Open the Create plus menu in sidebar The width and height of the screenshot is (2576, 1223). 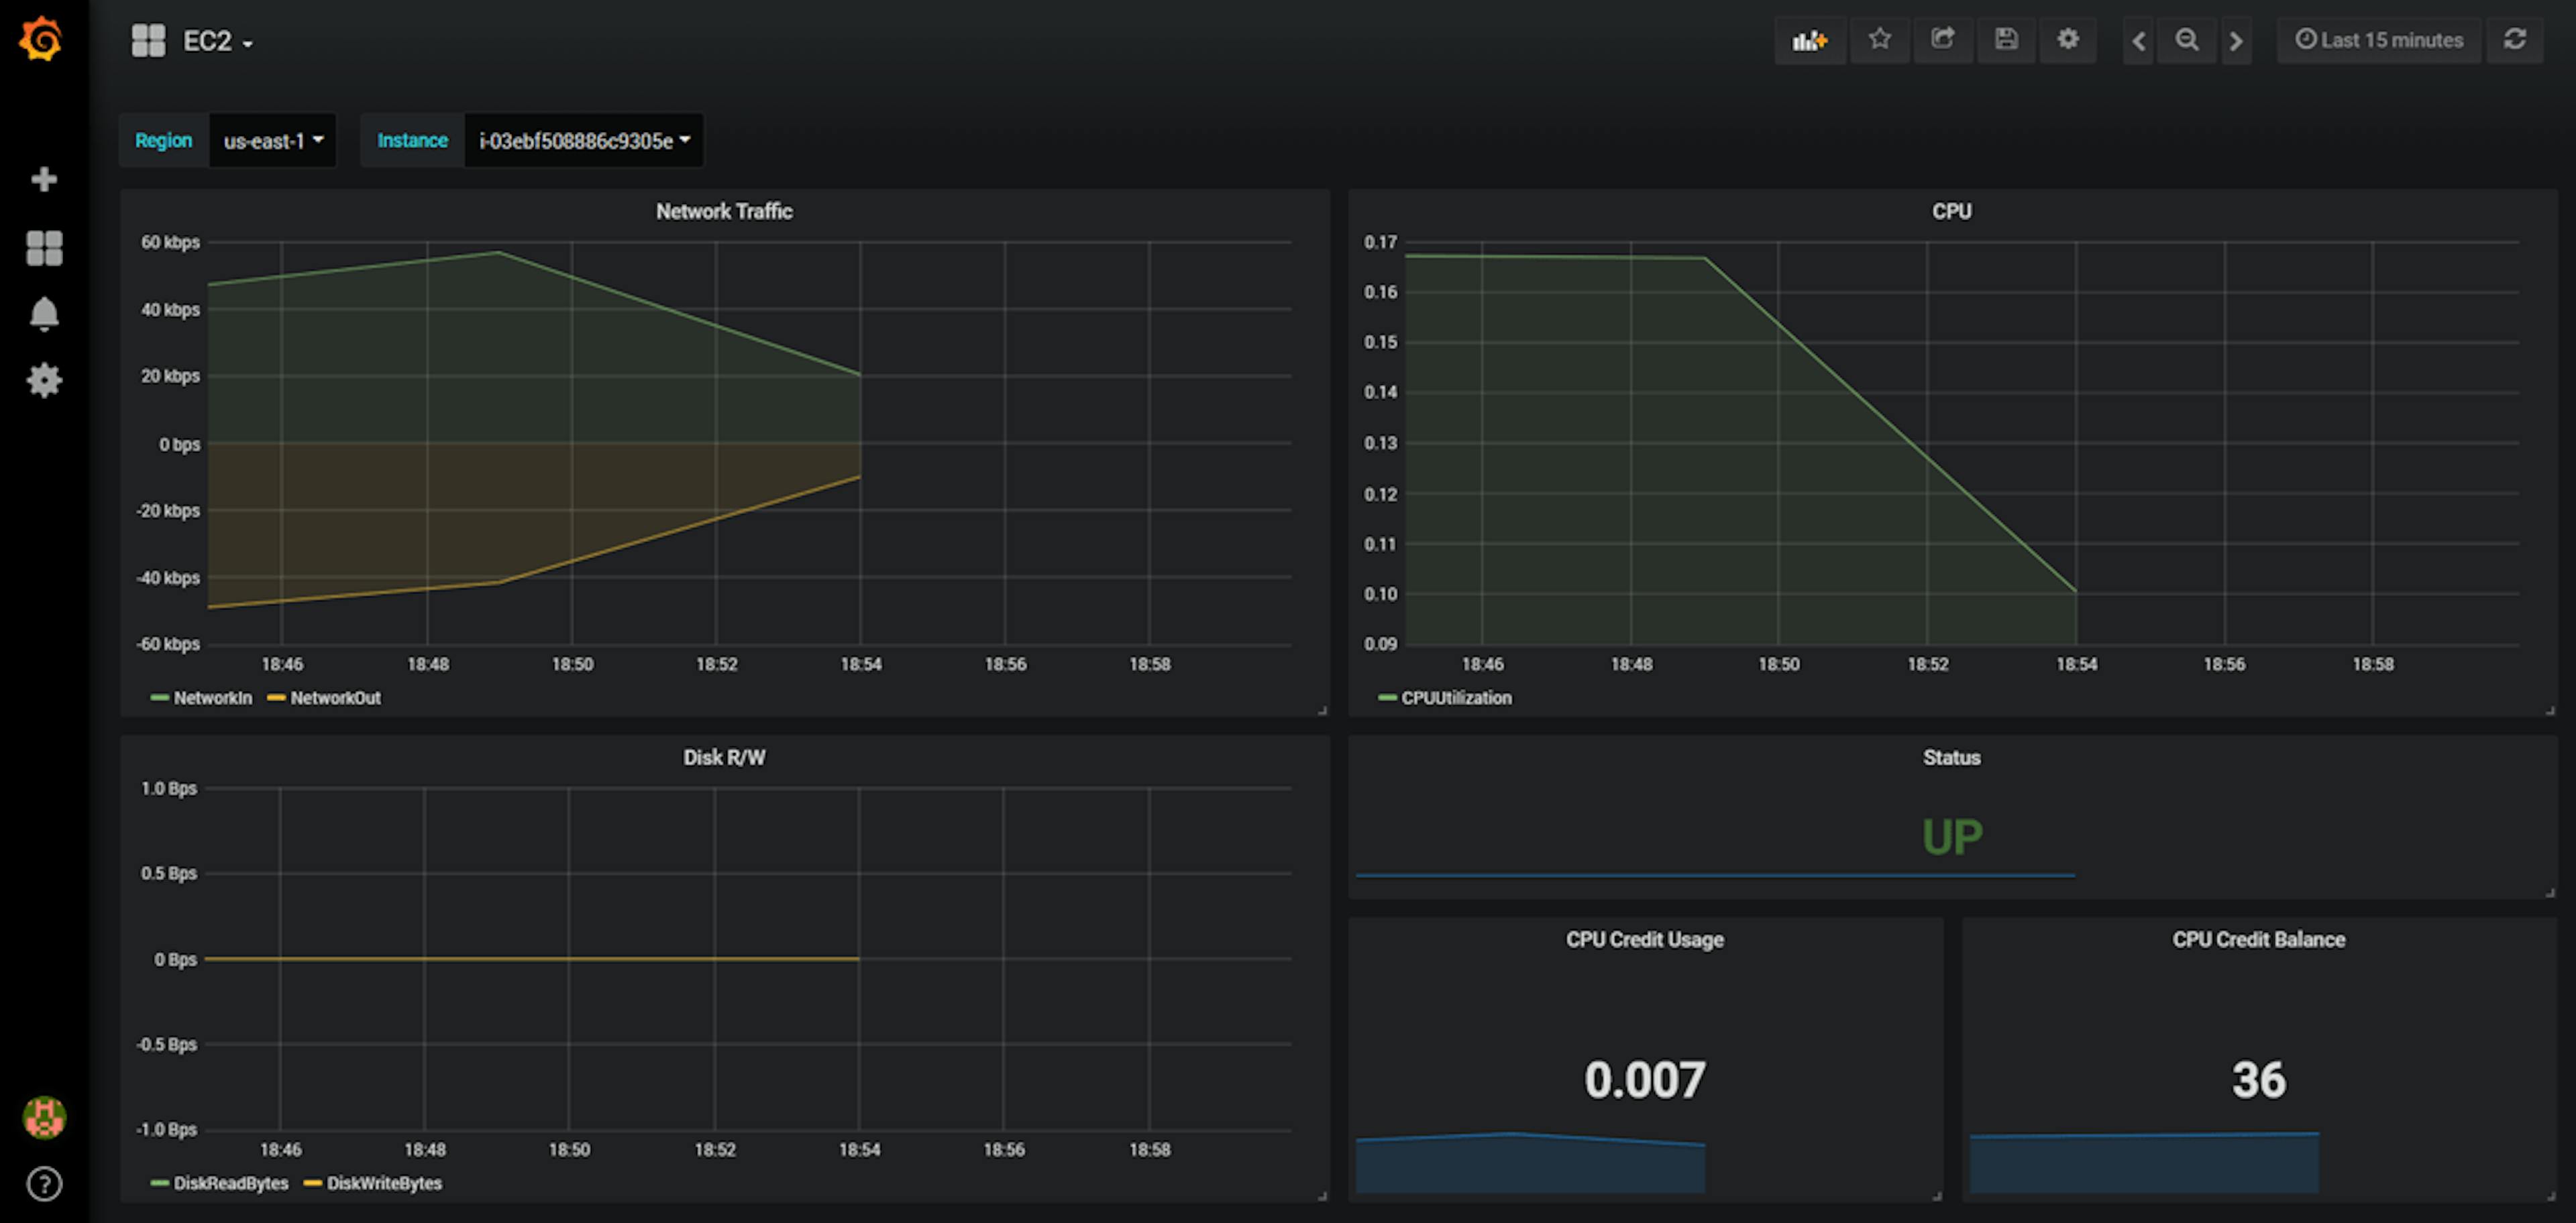44,180
